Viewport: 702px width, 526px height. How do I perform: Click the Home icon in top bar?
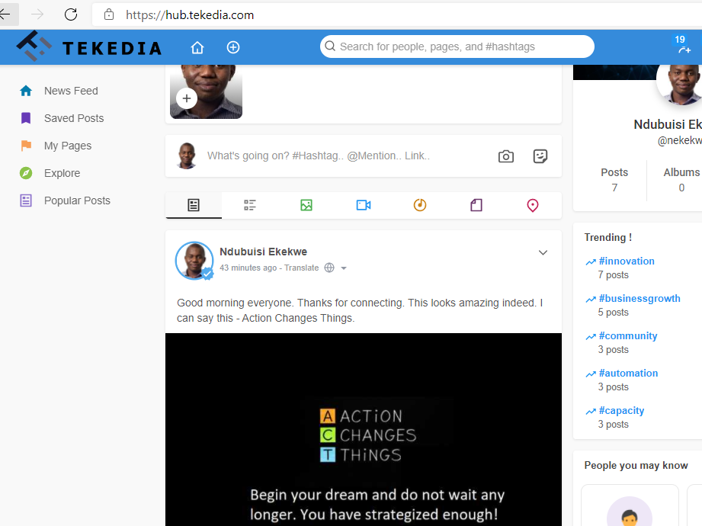click(x=197, y=47)
